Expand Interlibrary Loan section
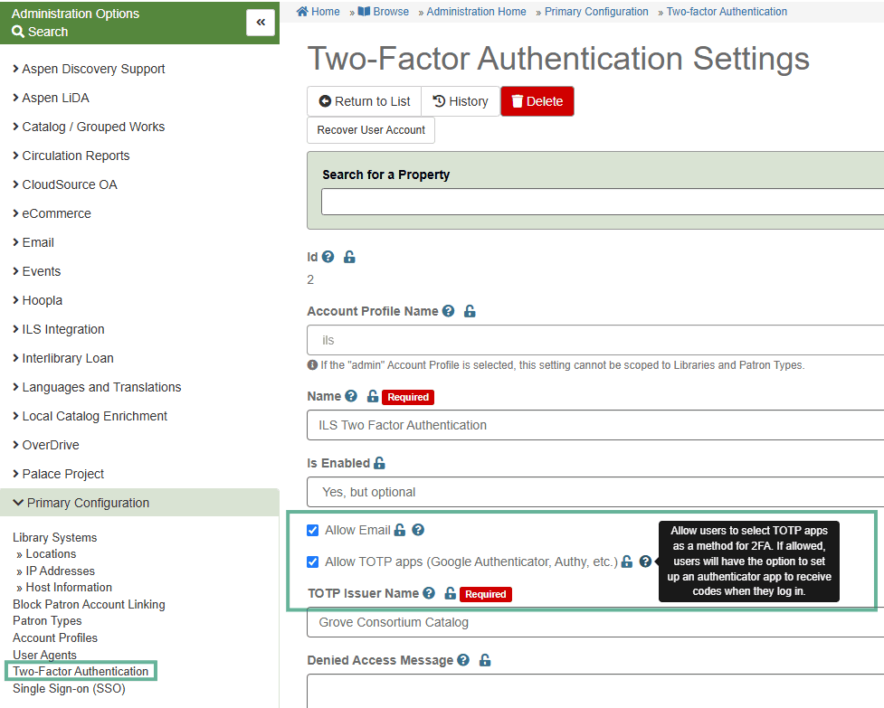The image size is (884, 708). pos(63,358)
